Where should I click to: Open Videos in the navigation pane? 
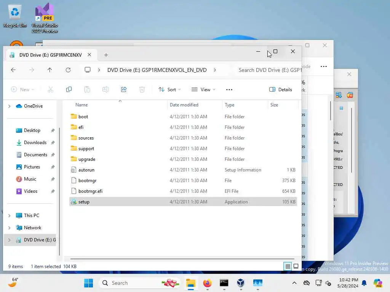tap(30, 191)
